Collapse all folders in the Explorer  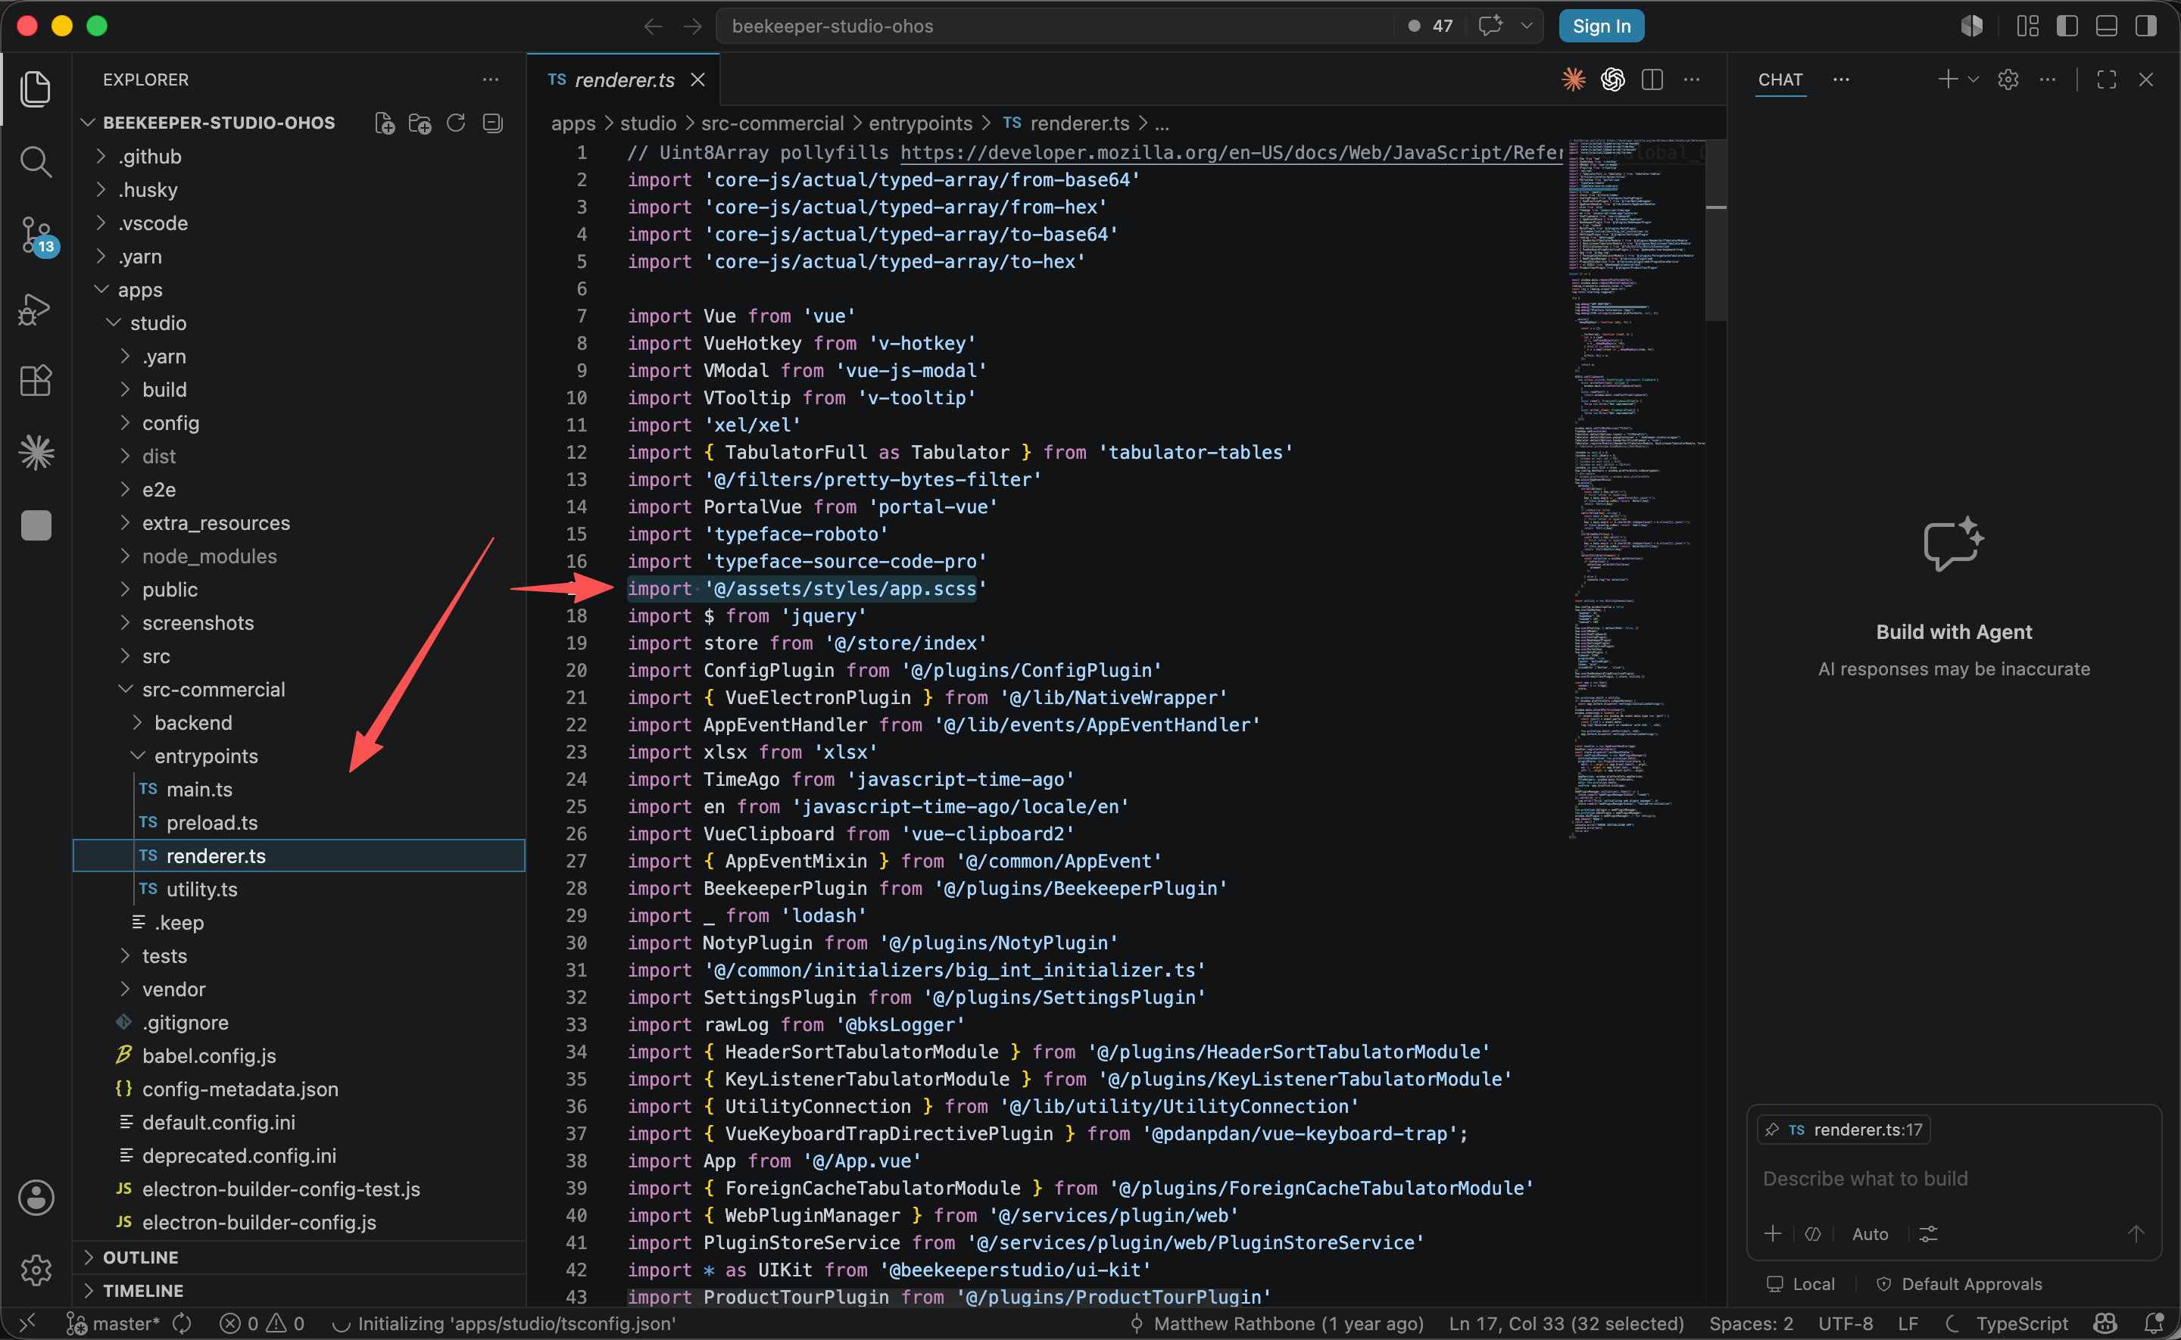coord(493,123)
